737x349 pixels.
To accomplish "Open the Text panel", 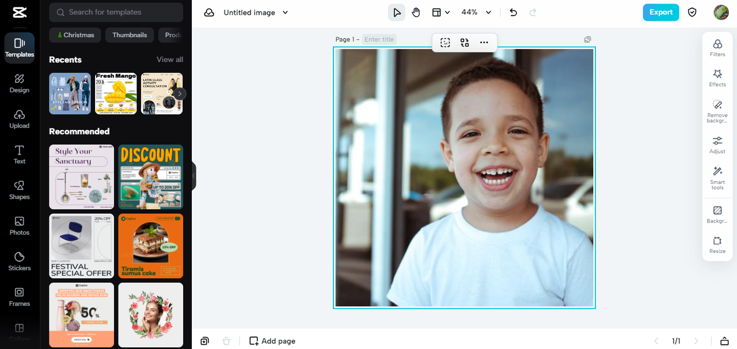I will click(x=20, y=155).
